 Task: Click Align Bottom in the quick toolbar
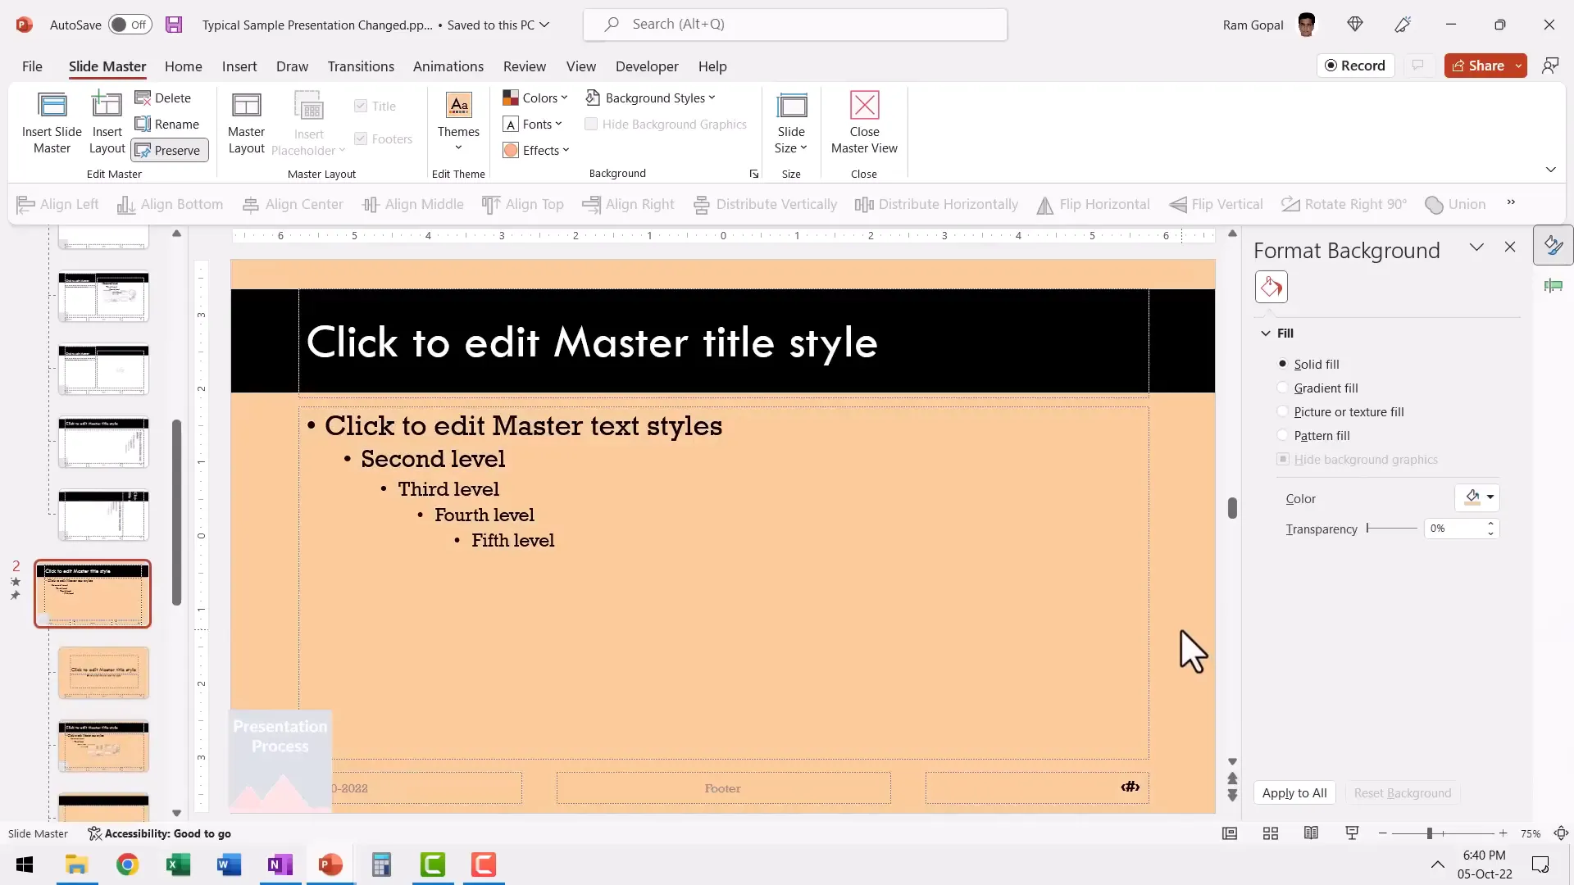(x=170, y=204)
